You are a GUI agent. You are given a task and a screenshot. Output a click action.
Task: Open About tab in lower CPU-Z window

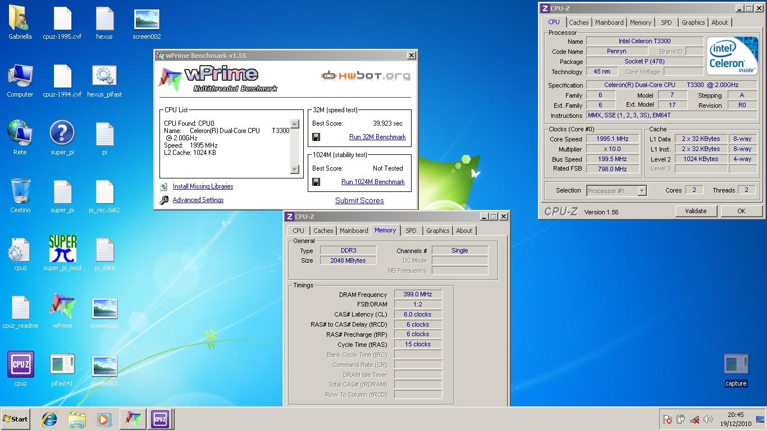pos(464,231)
